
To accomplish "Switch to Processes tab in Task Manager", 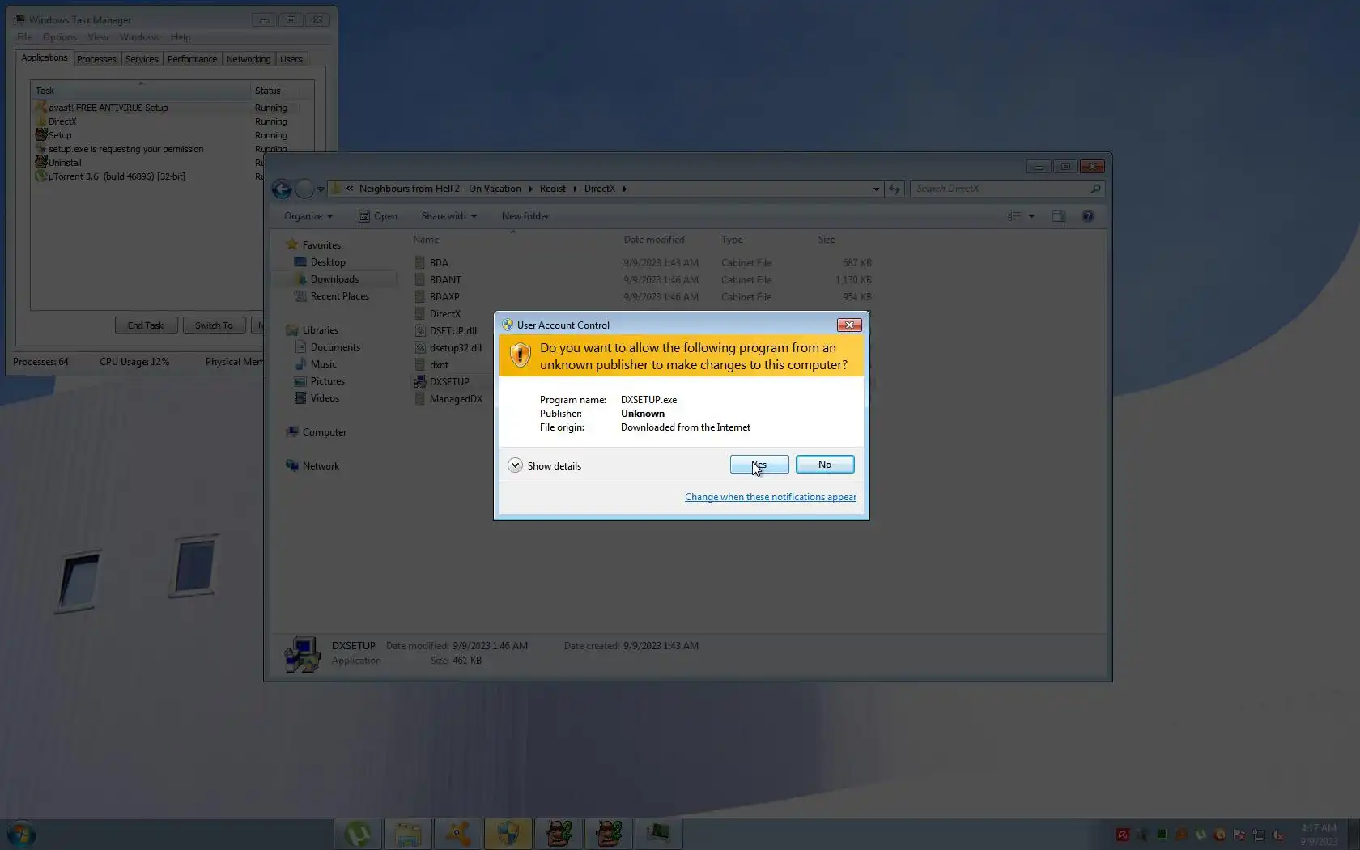I will 96,59.
